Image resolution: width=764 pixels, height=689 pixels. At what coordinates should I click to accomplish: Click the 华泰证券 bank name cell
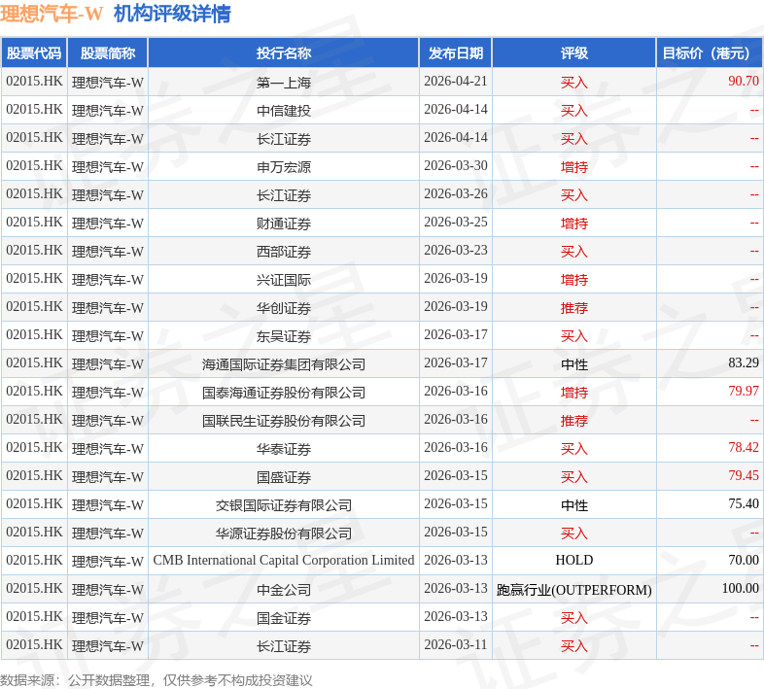pos(284,449)
